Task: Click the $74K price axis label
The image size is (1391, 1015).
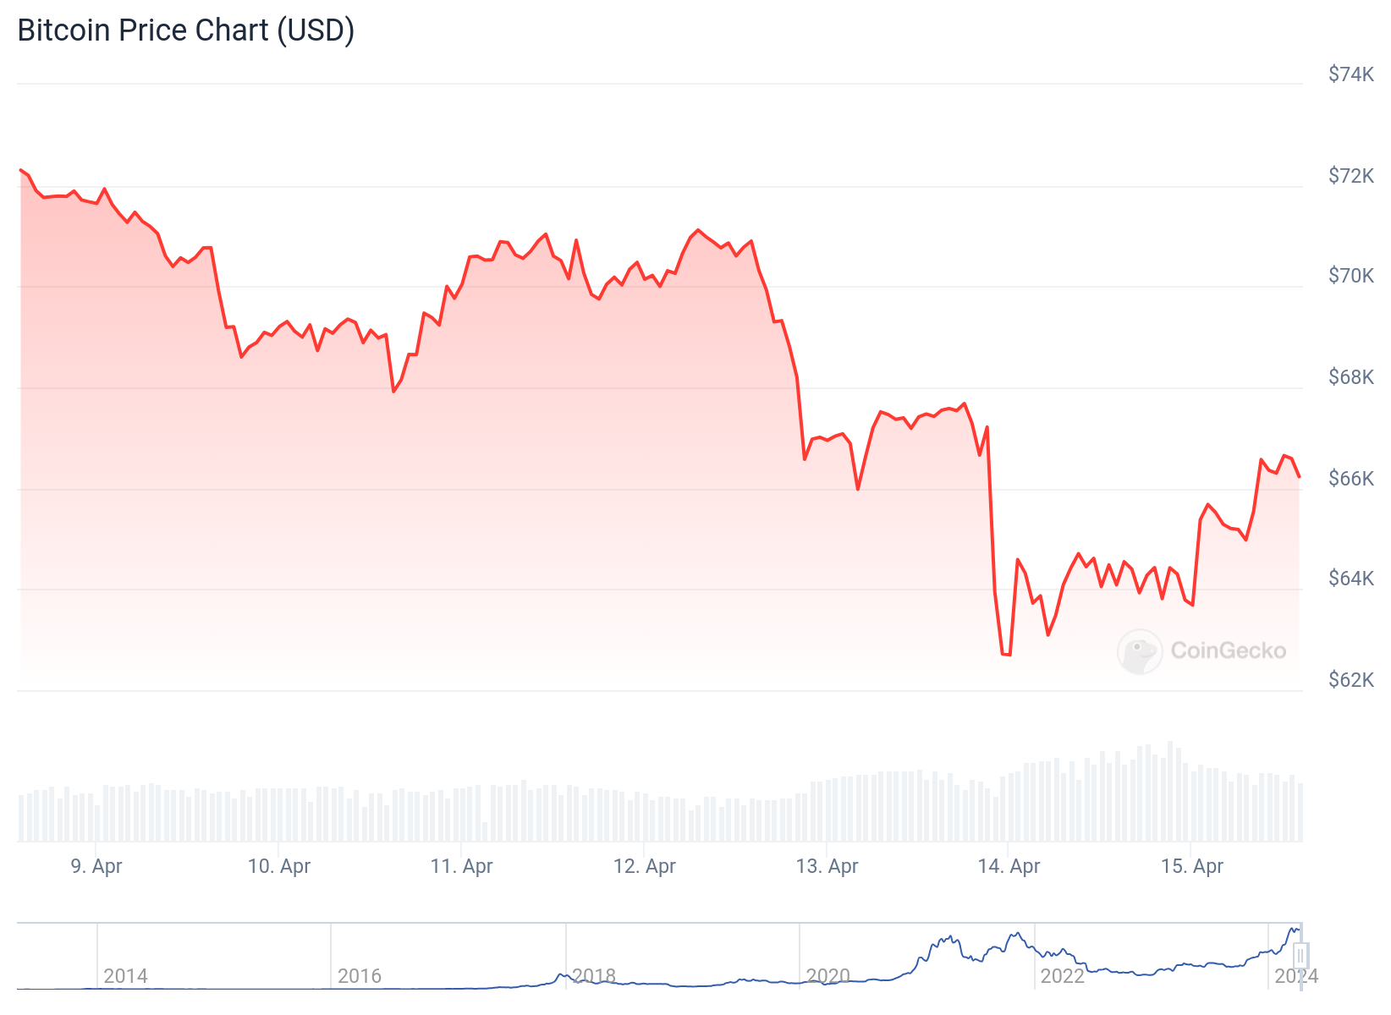Action: (x=1351, y=74)
